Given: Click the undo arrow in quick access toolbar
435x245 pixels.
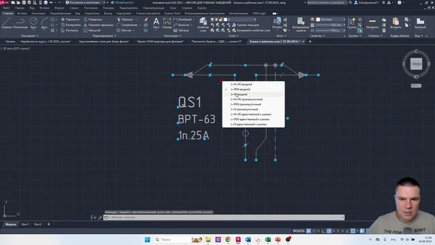Looking at the screenshot, I should tap(51, 3).
